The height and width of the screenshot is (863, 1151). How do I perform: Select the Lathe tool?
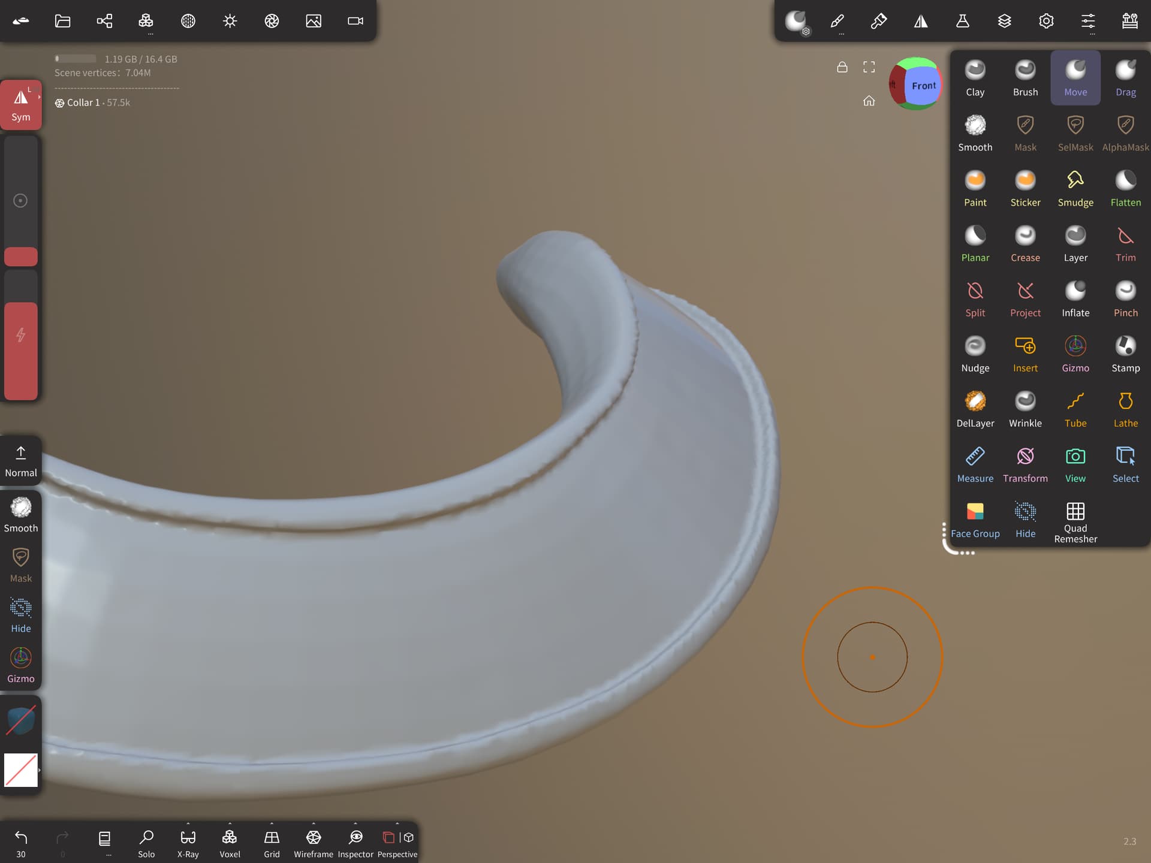(1125, 409)
